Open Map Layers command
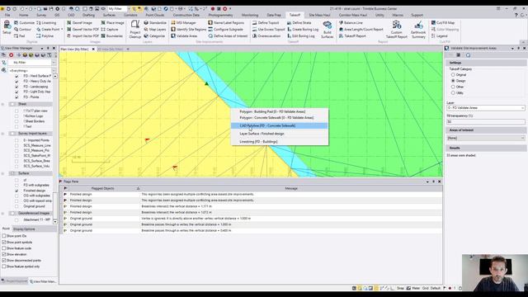The width and height of the screenshot is (528, 297). [154, 30]
